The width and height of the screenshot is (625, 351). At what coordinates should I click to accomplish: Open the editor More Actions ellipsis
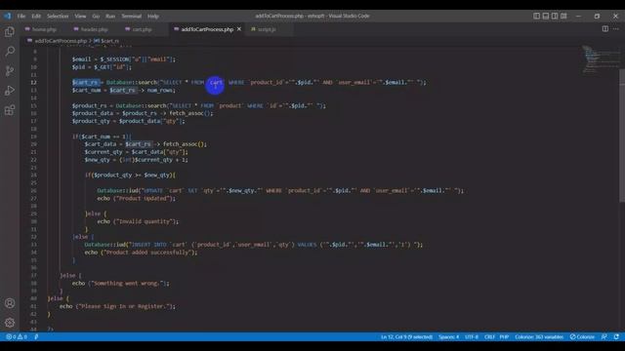coord(616,28)
